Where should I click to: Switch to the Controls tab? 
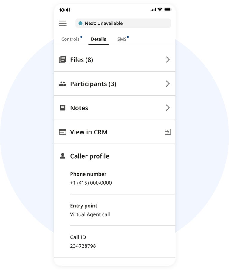(70, 39)
